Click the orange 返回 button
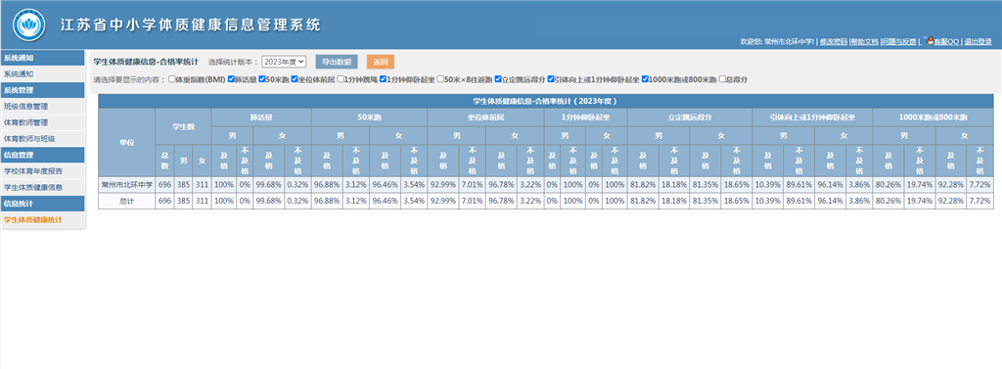This screenshot has width=1002, height=369. pyautogui.click(x=381, y=62)
